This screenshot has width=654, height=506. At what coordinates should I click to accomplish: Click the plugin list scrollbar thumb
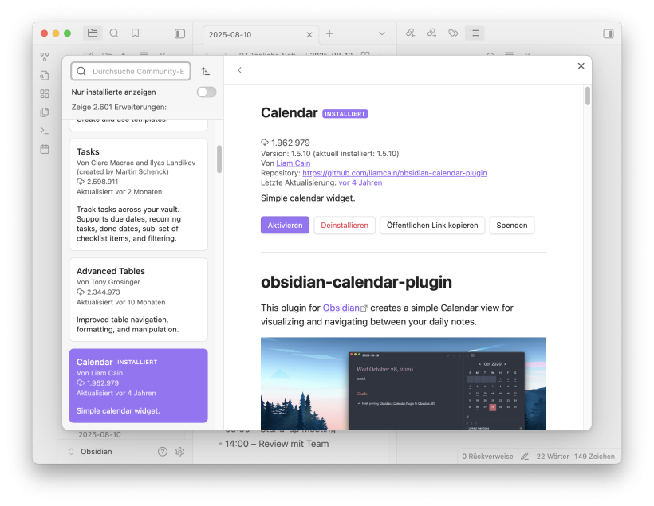click(x=219, y=159)
